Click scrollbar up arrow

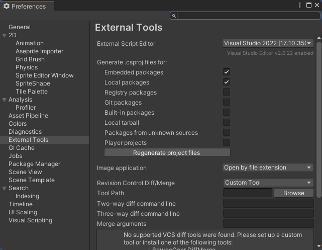318,38
